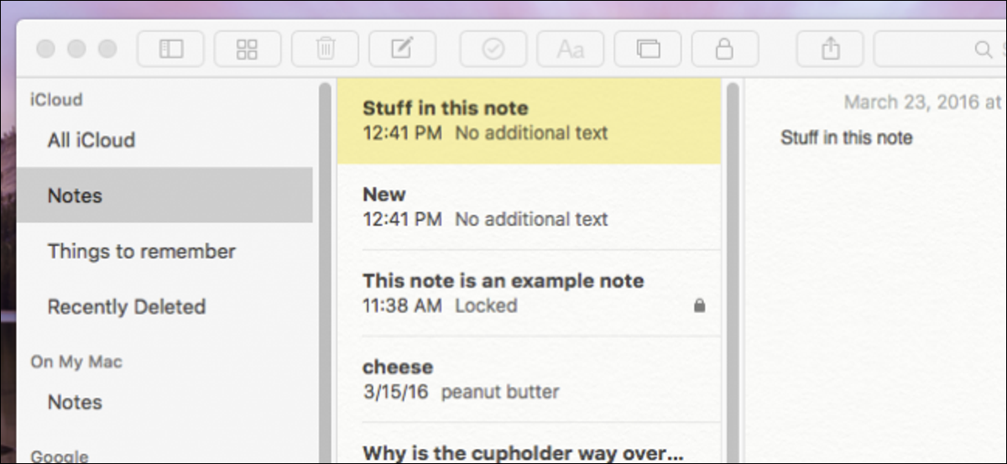
Task: Open the attachments browser grid icon
Action: [x=248, y=49]
